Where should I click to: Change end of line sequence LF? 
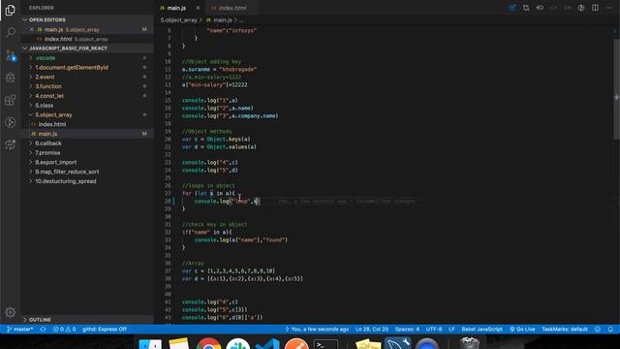(x=451, y=330)
